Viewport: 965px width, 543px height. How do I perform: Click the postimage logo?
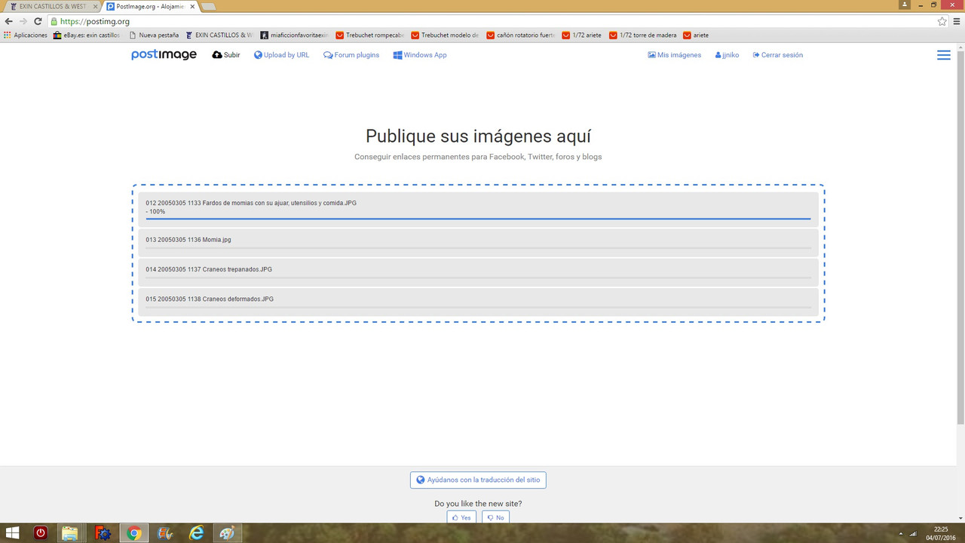(x=164, y=54)
